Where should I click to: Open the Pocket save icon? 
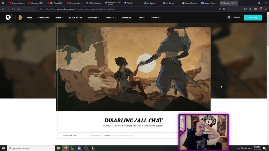point(246,9)
